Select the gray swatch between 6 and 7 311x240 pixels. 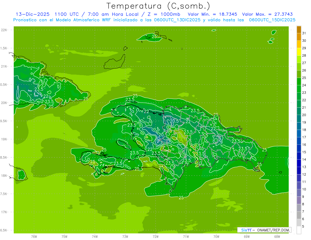pyautogui.click(x=299, y=215)
